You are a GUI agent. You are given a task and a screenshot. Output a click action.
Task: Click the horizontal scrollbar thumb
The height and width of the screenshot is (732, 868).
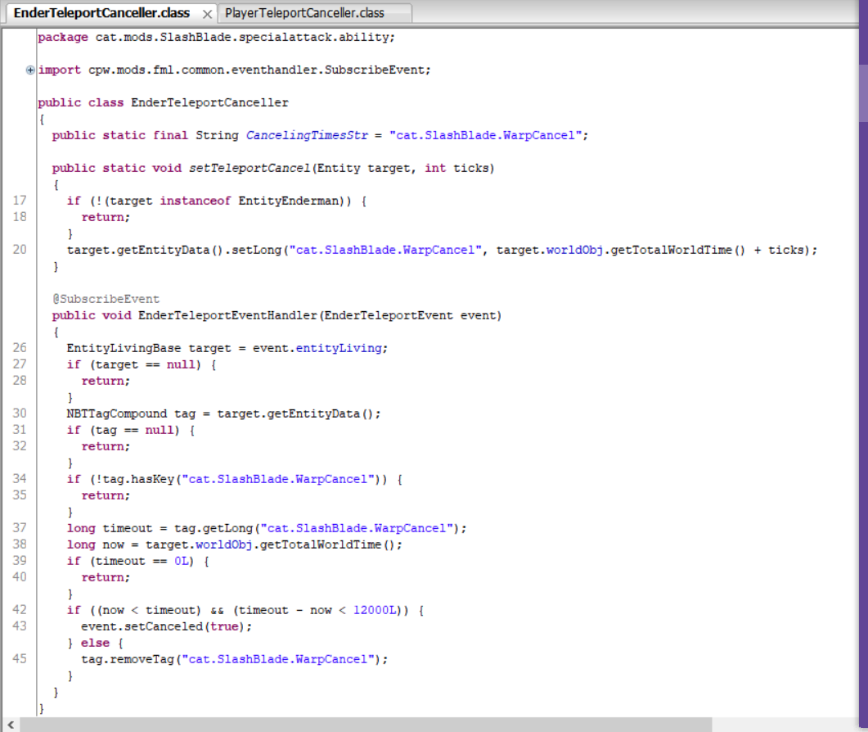click(366, 725)
